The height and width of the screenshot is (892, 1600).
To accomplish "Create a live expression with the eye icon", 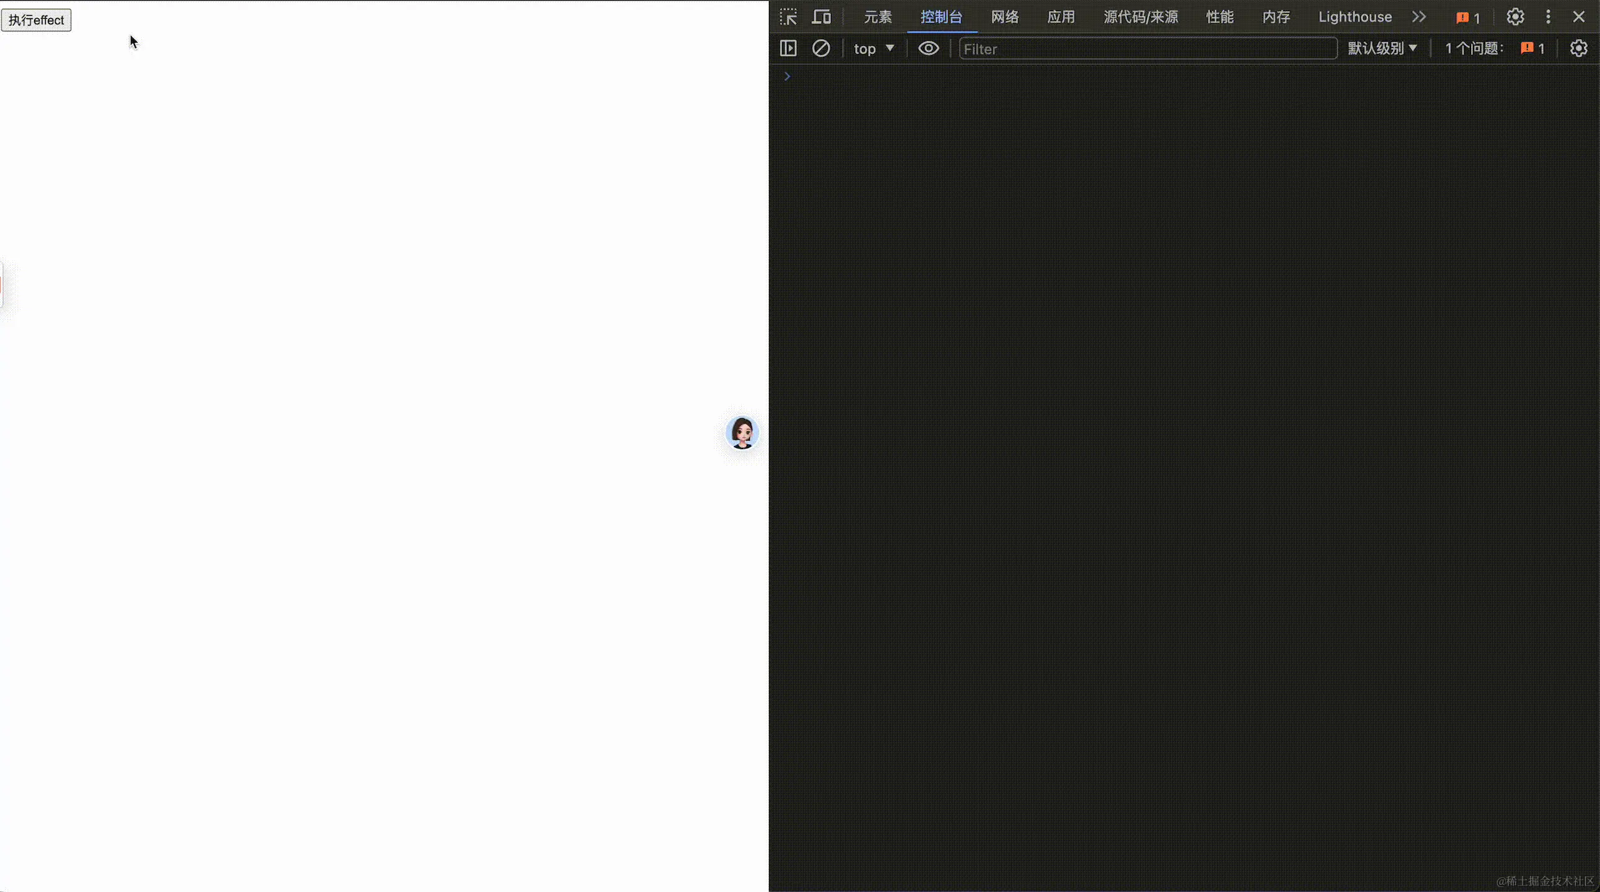I will click(x=928, y=48).
